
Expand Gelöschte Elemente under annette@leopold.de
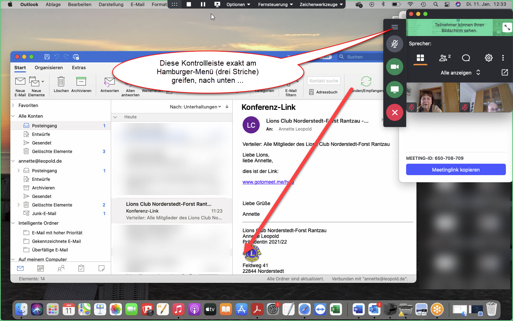tap(19, 205)
